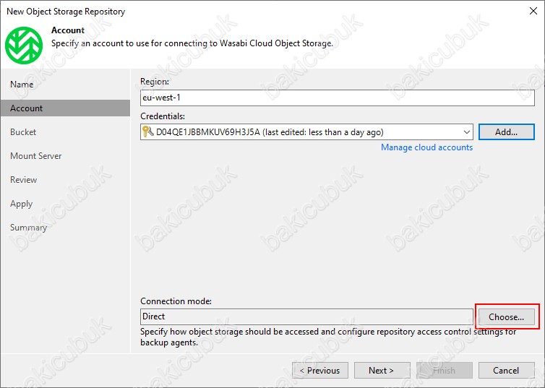The image size is (545, 388).
Task: Click the New Object Storage Repository title
Action: click(x=66, y=12)
